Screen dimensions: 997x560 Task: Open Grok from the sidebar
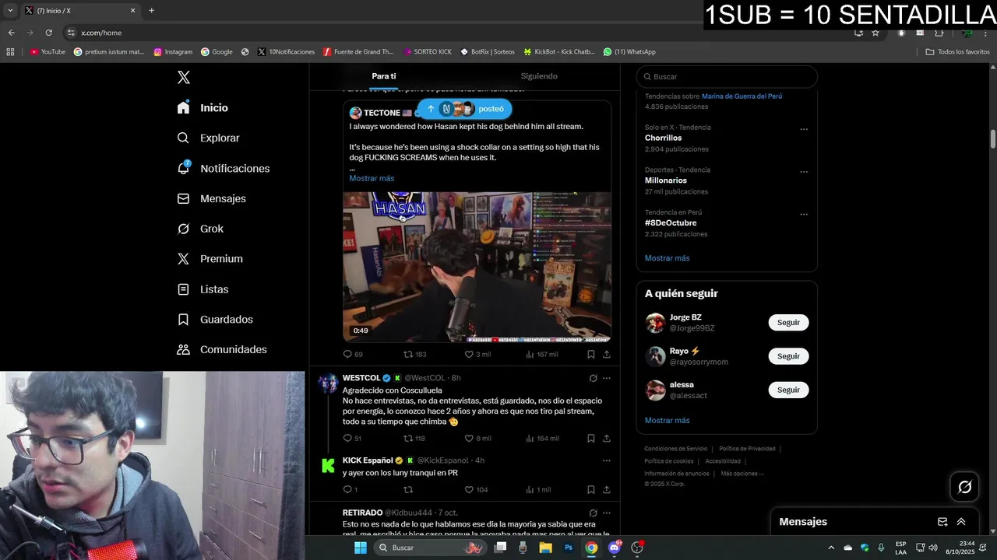(x=200, y=229)
